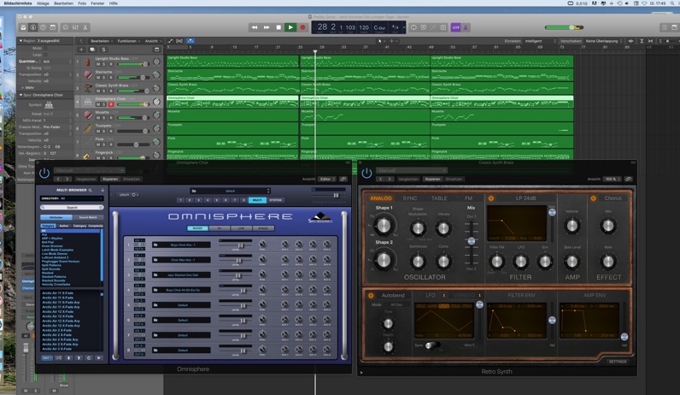Open the Quick Help icon

click(x=43, y=27)
